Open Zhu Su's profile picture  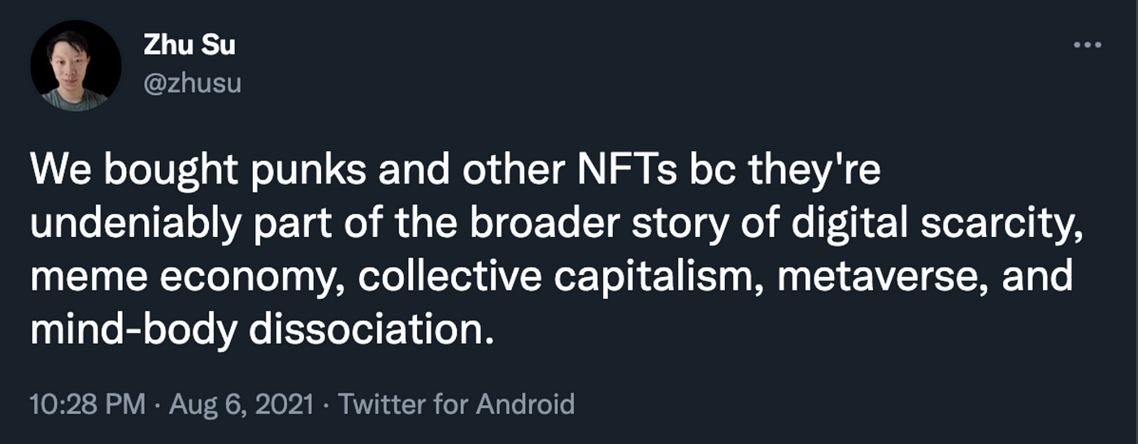(x=76, y=66)
